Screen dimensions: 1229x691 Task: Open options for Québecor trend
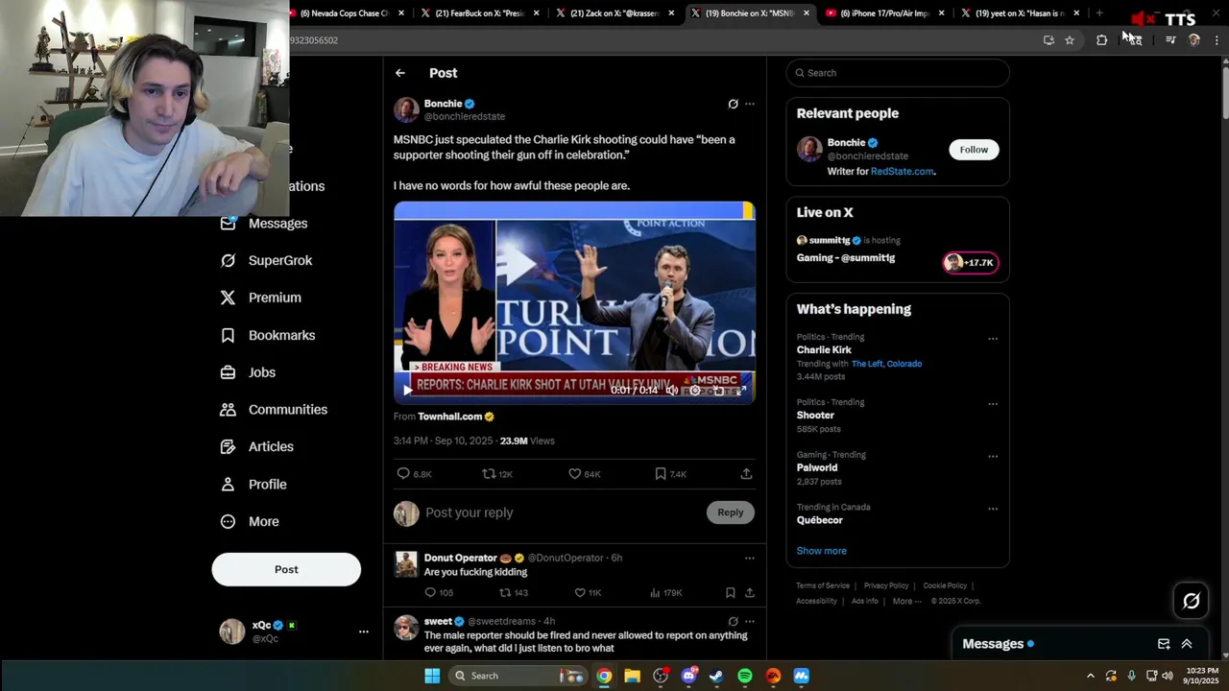coord(993,509)
